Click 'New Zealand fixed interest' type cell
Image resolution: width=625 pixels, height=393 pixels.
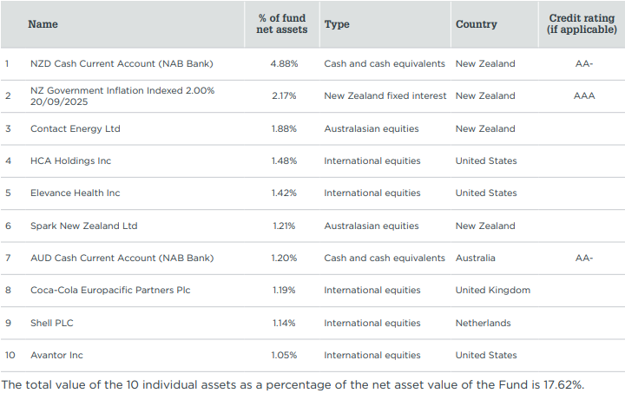tap(385, 95)
